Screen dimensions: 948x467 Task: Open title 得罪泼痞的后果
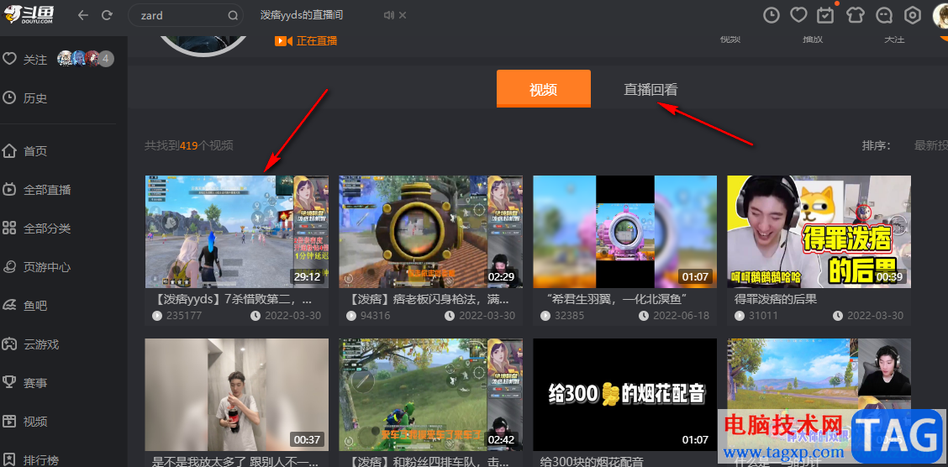click(x=776, y=299)
